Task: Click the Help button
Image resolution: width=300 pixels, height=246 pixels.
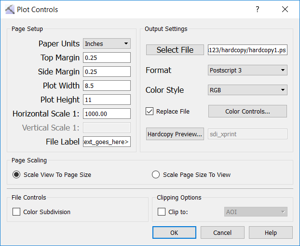Action: pyautogui.click(x=270, y=232)
